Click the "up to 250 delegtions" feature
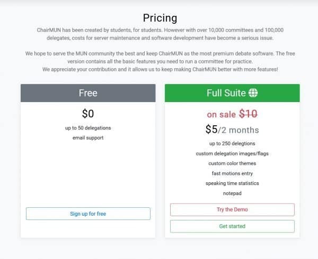The width and height of the screenshot is (318, 259). pos(232,143)
